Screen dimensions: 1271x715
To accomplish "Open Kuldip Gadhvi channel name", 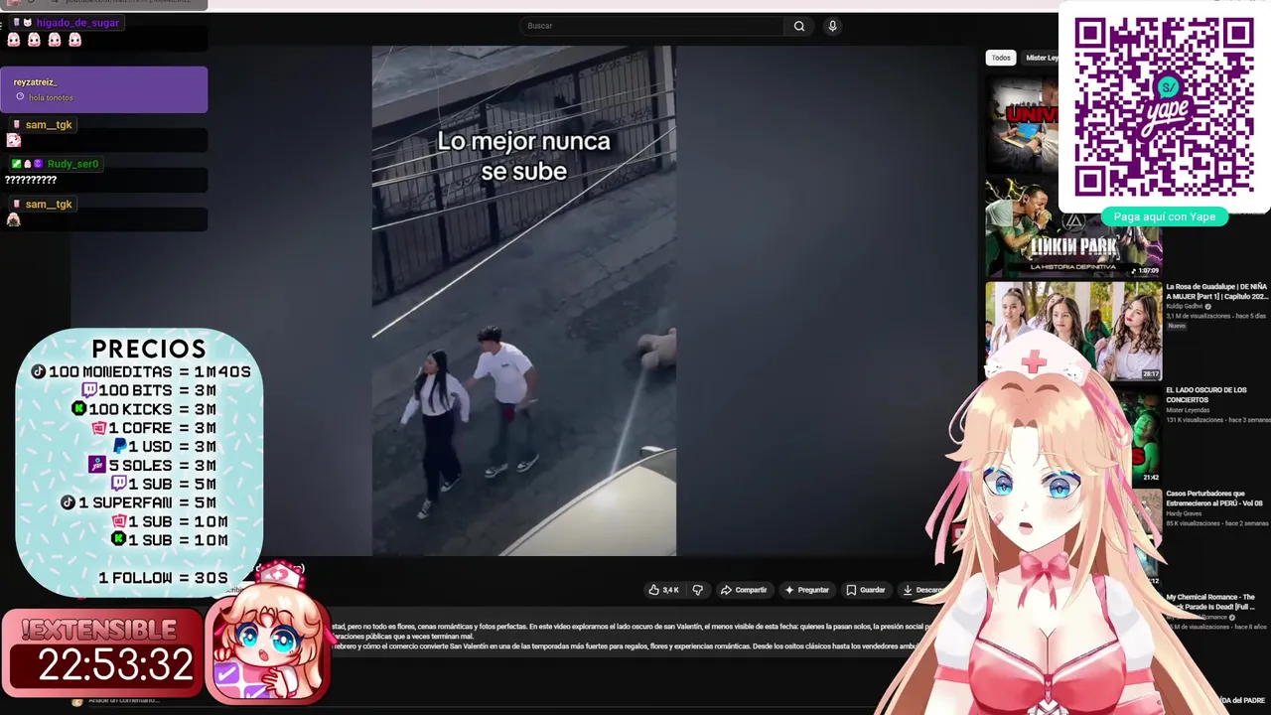I will click(1185, 307).
